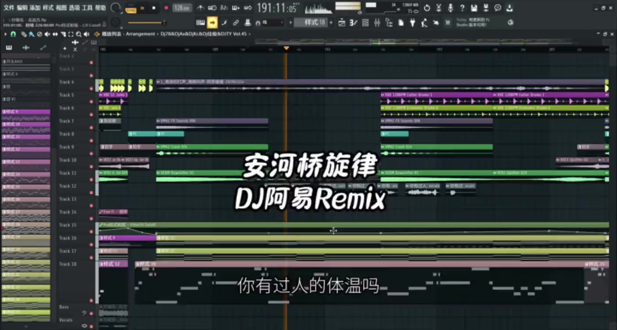The width and height of the screenshot is (617, 330).
Task: Toggle loop recording icon
Action: tap(248, 8)
